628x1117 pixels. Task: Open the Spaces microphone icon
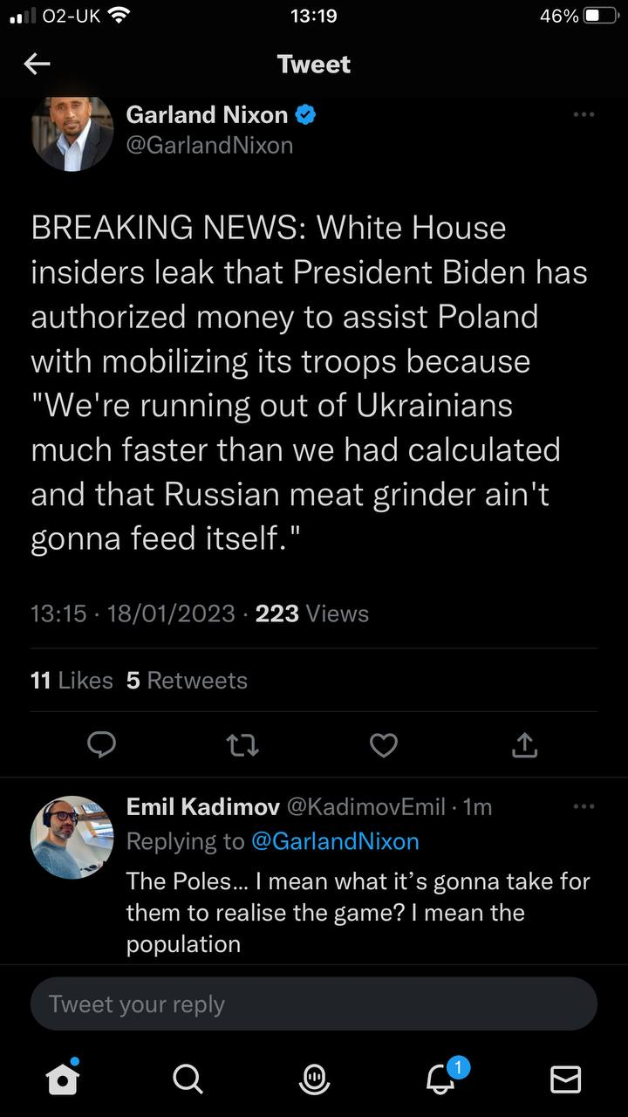314,1079
